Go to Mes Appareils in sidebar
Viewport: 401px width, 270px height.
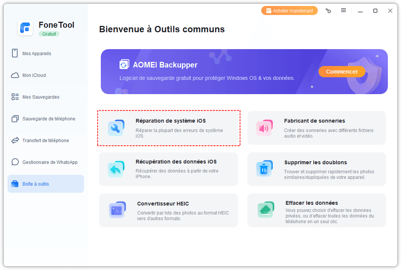pyautogui.click(x=37, y=54)
